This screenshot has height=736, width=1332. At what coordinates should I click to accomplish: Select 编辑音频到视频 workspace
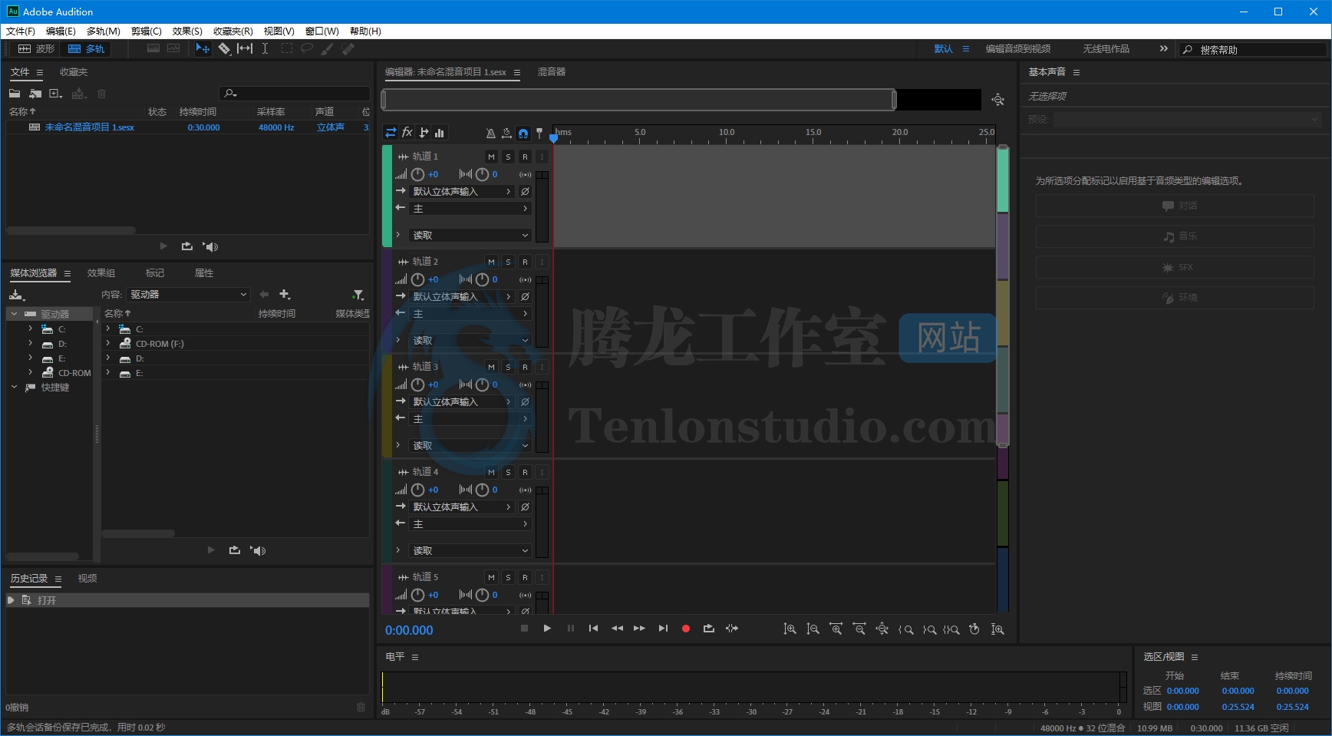1018,49
